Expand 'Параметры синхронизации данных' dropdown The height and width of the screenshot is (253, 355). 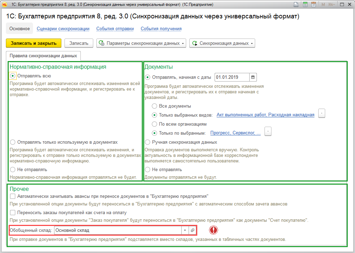pos(141,43)
